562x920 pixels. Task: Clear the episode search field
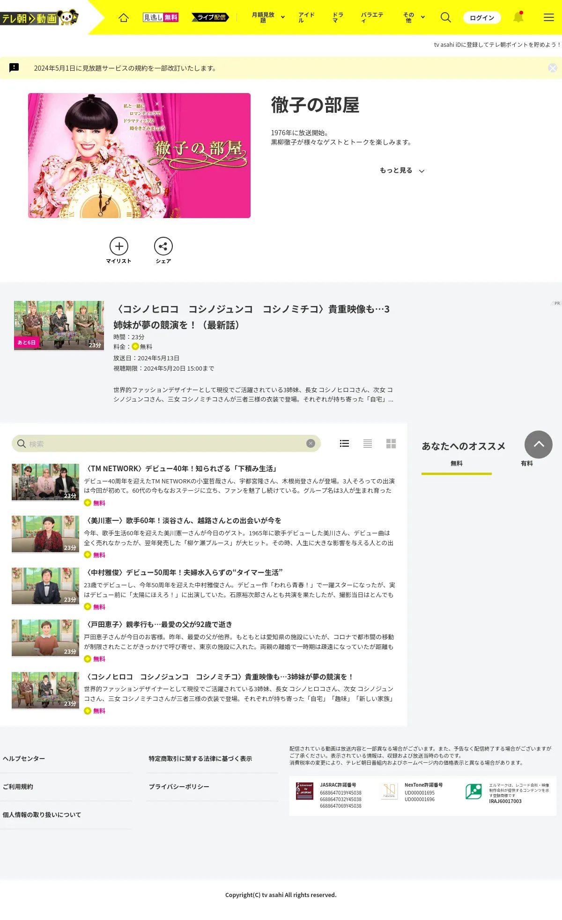pyautogui.click(x=311, y=444)
